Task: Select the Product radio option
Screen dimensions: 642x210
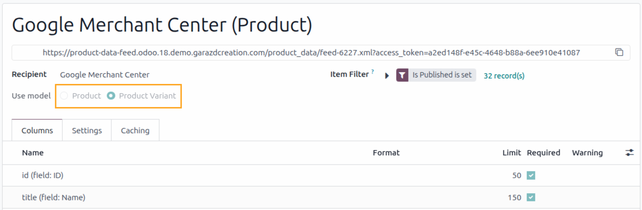Action: coord(64,96)
